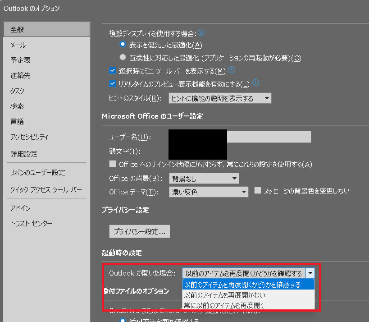Toggle リアルタイムのプレビュー表示機能 checkbox

[113, 83]
